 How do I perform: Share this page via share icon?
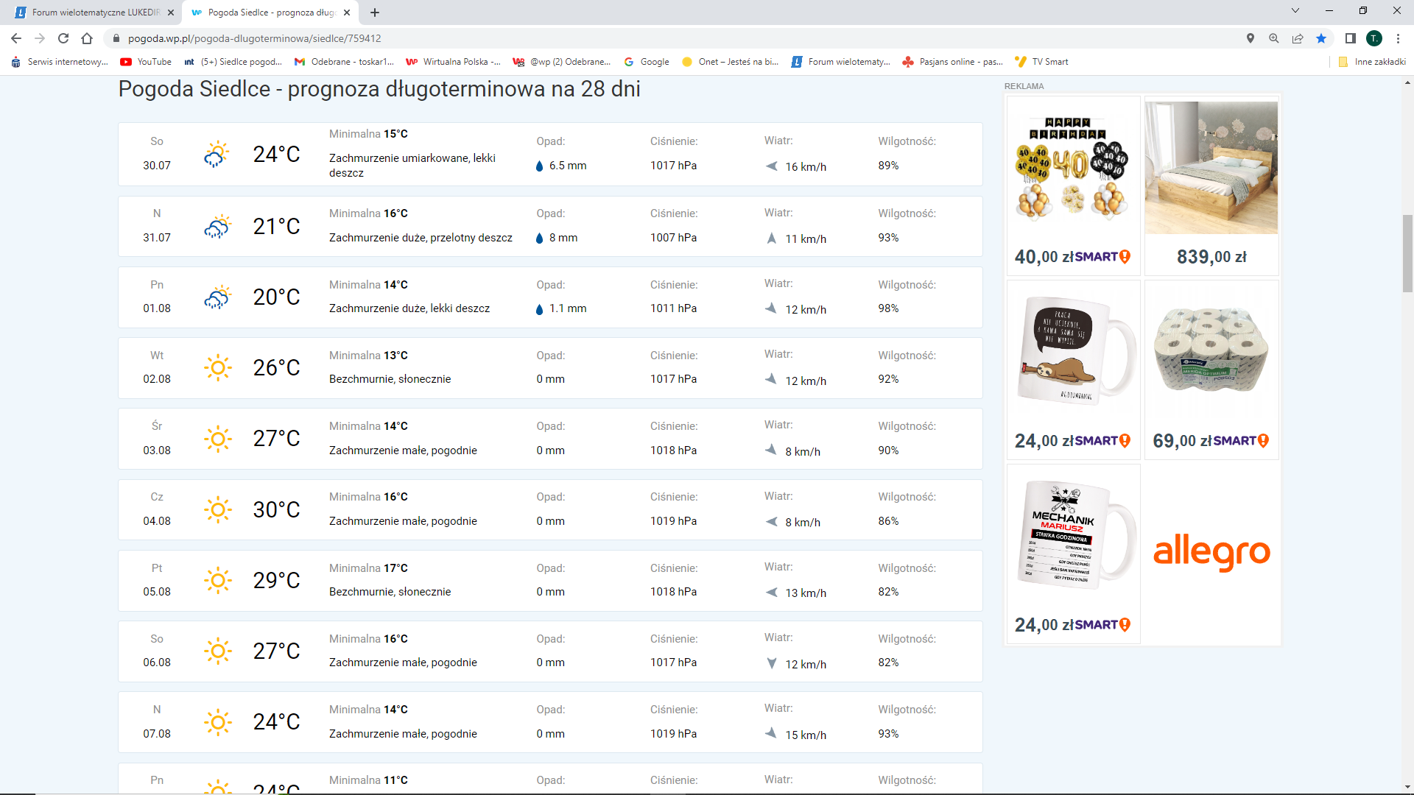pos(1298,38)
